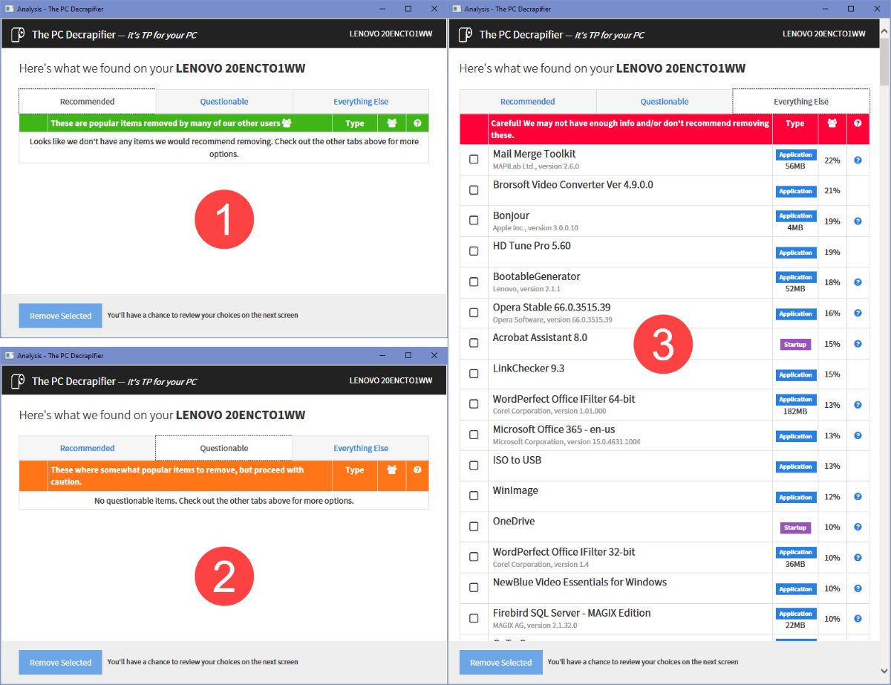Click the 21% value for Brorsoft Video Converter
The height and width of the screenshot is (685, 891).
(x=832, y=191)
